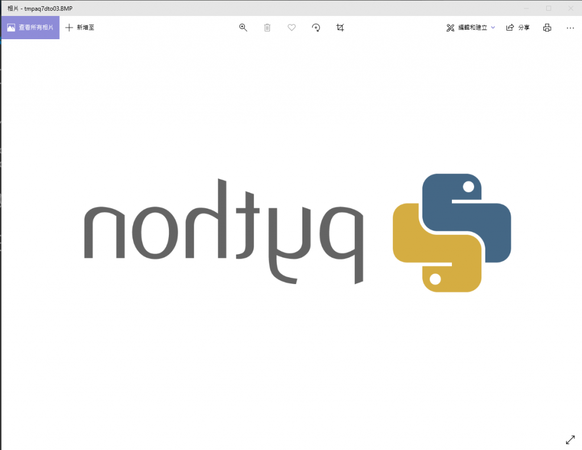582x450 pixels.
Task: Share the photo with the 分享 button
Action: [518, 27]
